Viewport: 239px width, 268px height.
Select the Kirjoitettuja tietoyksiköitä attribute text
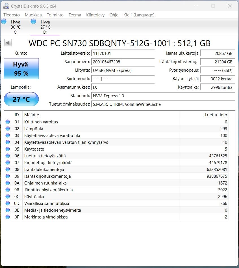(x=48, y=162)
